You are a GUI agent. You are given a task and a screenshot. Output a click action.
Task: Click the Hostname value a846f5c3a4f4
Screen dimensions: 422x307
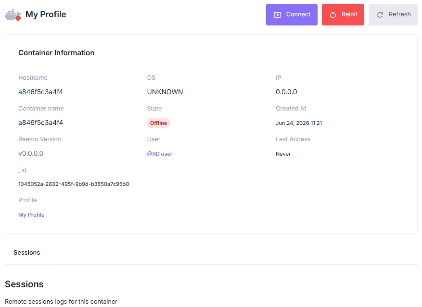(x=40, y=92)
